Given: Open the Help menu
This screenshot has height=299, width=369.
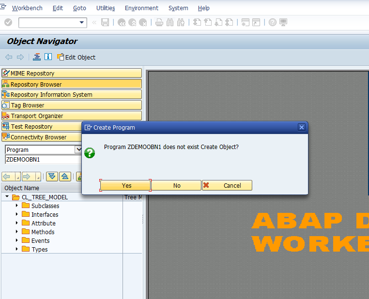Looking at the screenshot, I should click(x=203, y=8).
